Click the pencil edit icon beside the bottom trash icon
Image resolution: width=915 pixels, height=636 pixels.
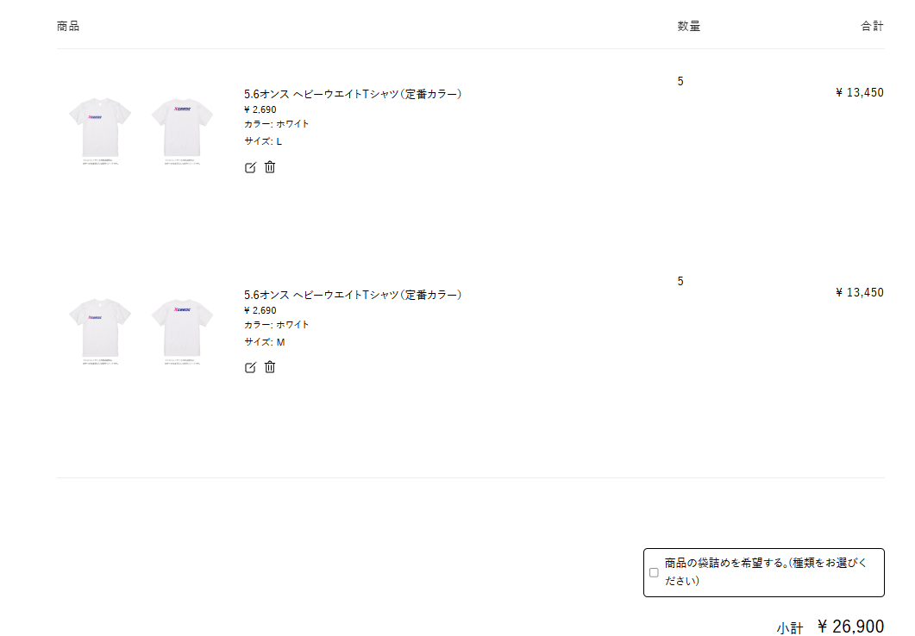(249, 367)
